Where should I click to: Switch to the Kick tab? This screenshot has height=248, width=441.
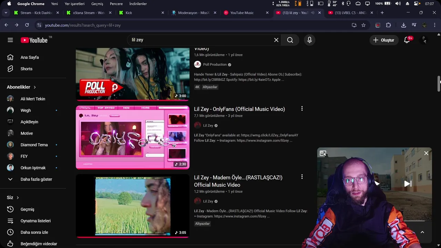[x=141, y=13]
